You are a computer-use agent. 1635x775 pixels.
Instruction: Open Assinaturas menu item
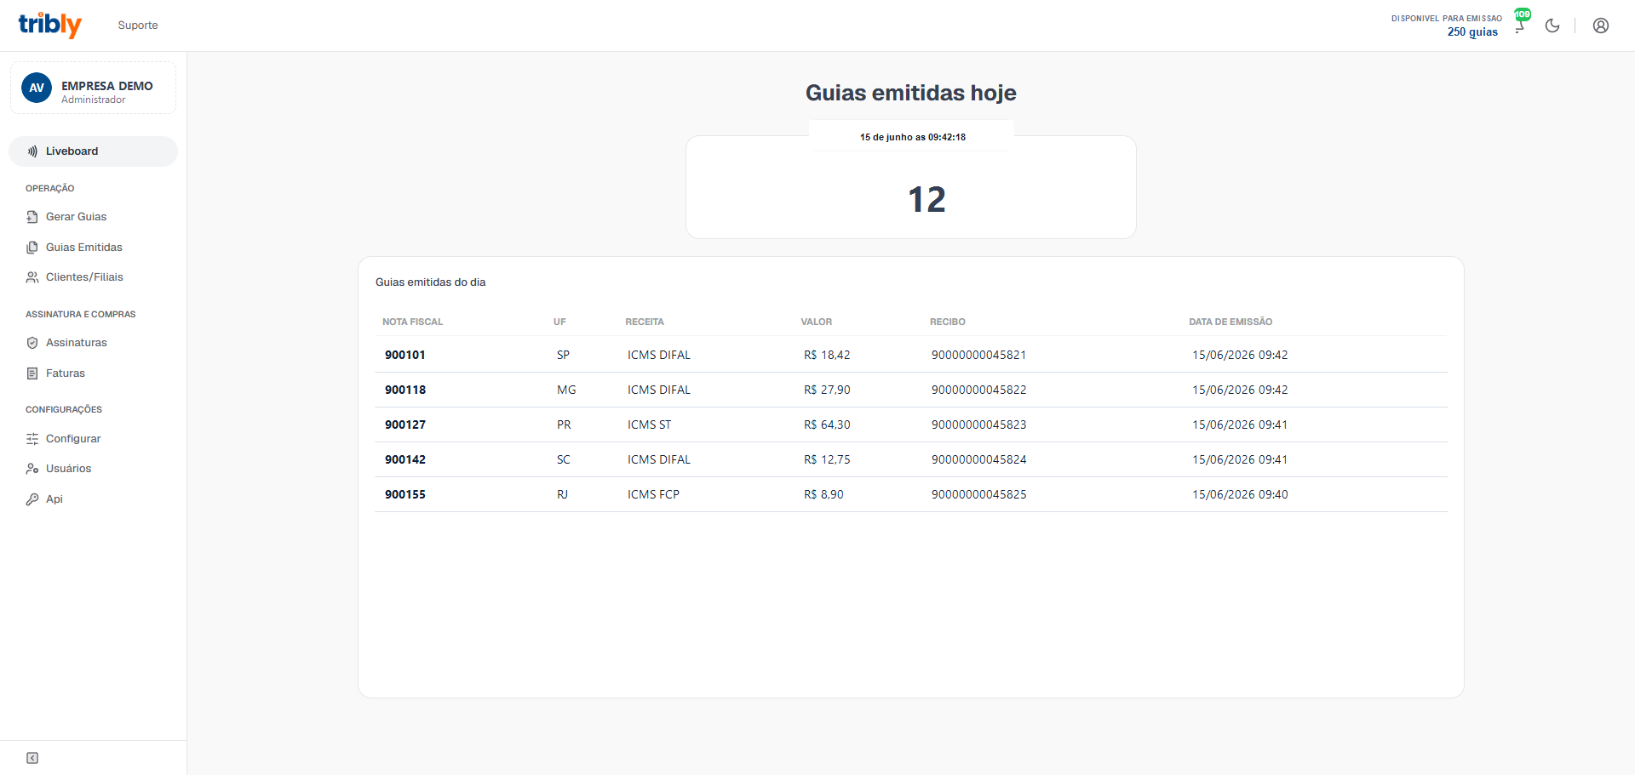[76, 343]
